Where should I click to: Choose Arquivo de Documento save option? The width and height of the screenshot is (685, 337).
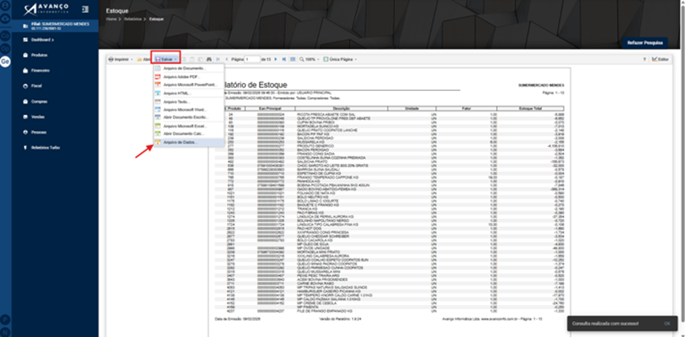click(x=189, y=68)
